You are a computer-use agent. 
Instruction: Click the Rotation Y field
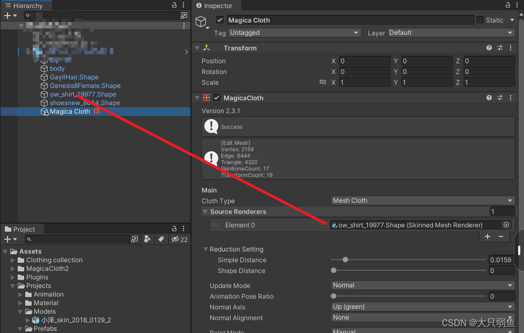pos(427,72)
